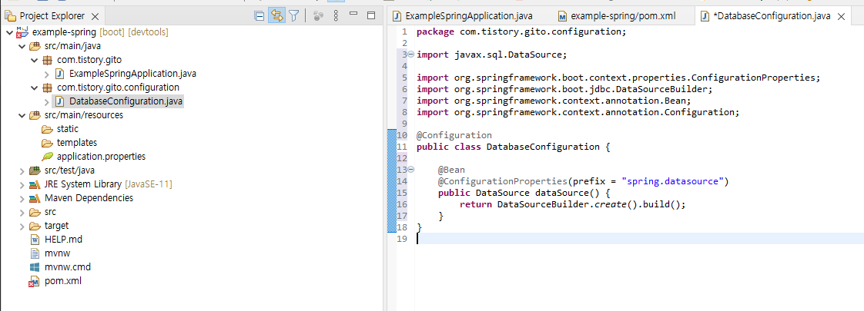Click the Maven Dependencies library icon
The height and width of the screenshot is (311, 864).
pos(35,198)
